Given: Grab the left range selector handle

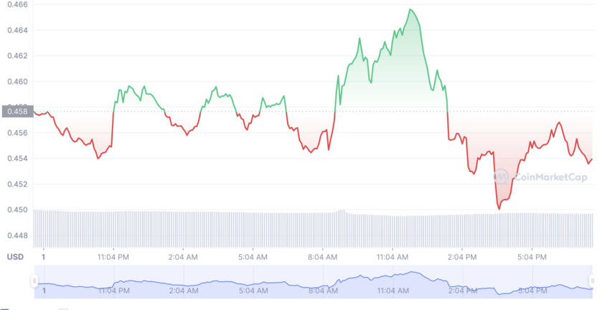Looking at the screenshot, I should 34,281.
